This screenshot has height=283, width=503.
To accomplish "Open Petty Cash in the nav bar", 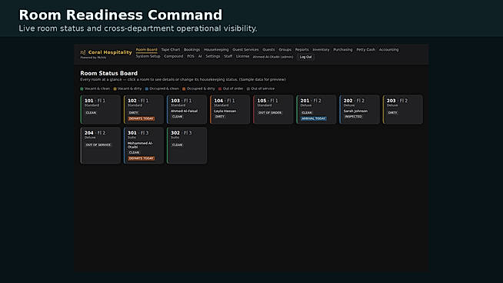I will pyautogui.click(x=365, y=50).
